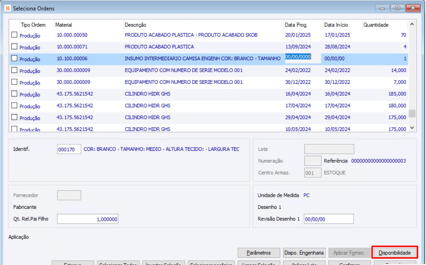426x265 pixels.
Task: Click the order list scroll down arrow
Action: click(x=412, y=128)
